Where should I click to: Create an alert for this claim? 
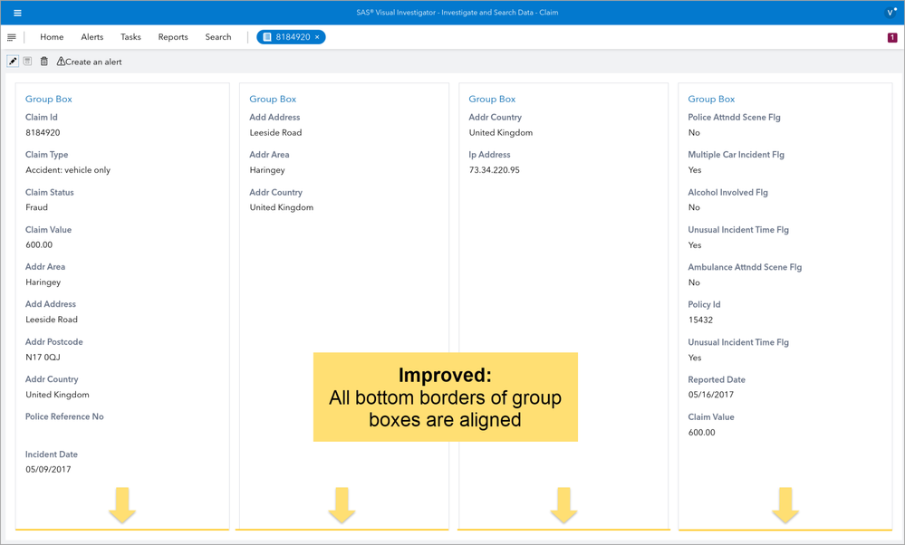tap(90, 62)
